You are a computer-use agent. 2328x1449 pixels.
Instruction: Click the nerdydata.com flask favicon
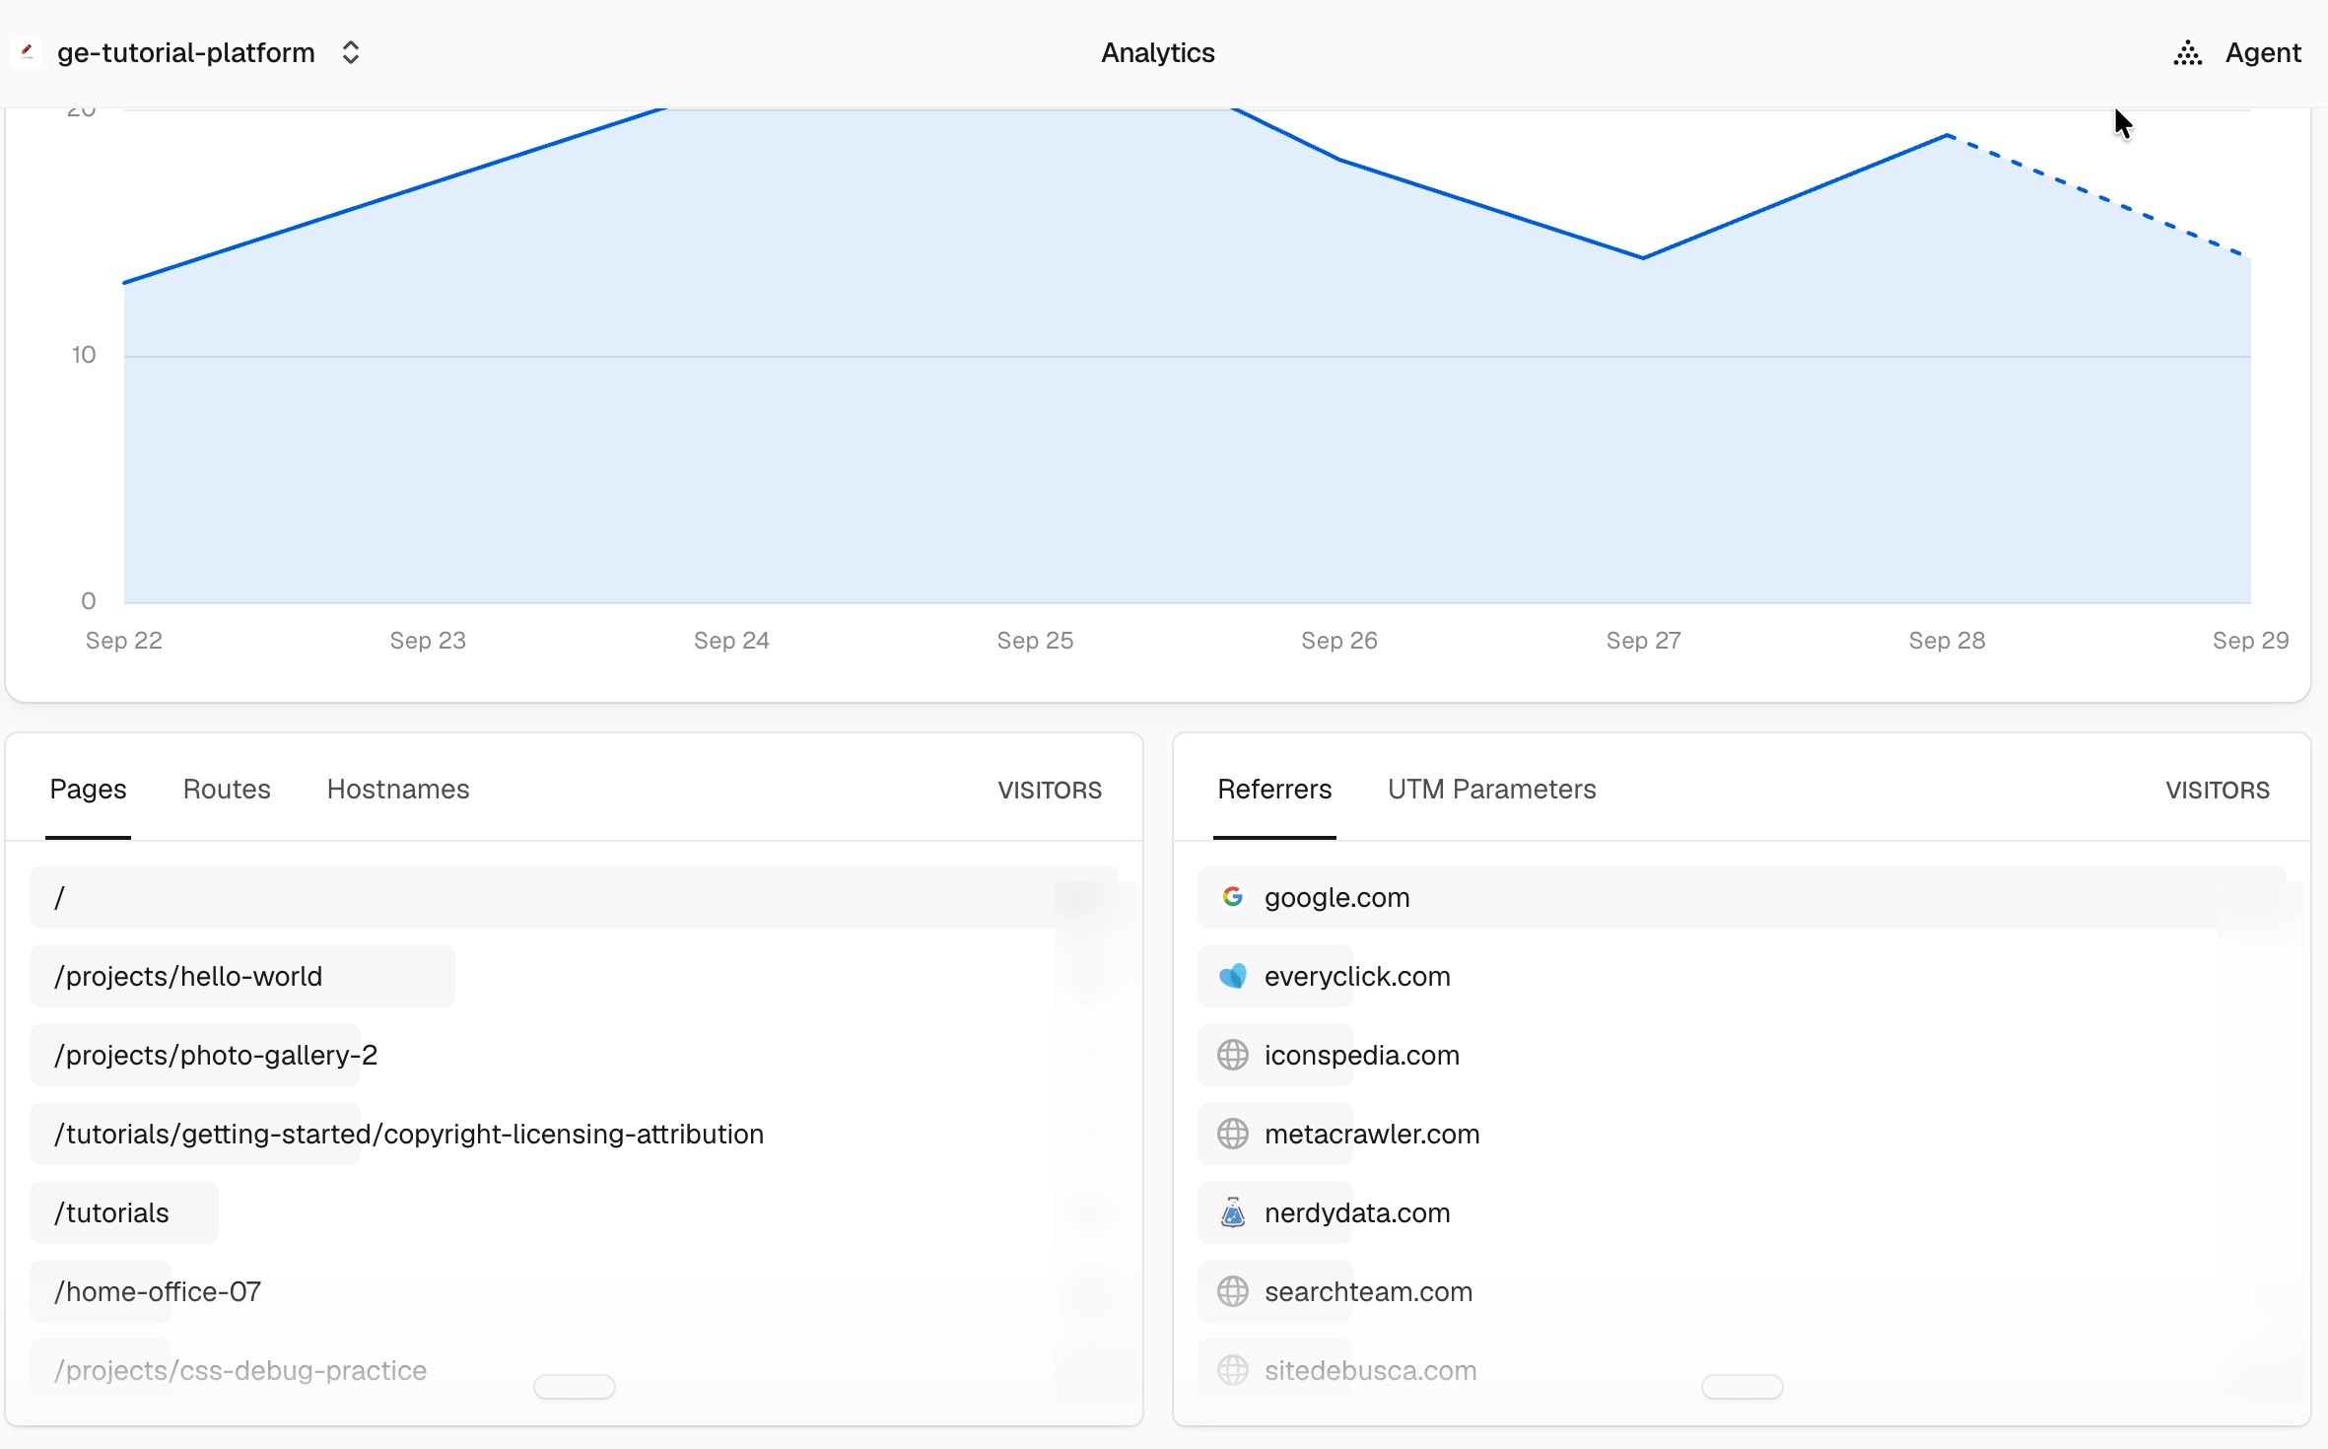(1232, 1212)
